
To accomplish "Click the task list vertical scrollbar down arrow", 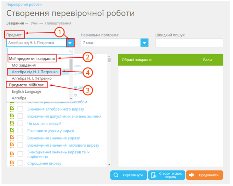I will tap(109, 164).
